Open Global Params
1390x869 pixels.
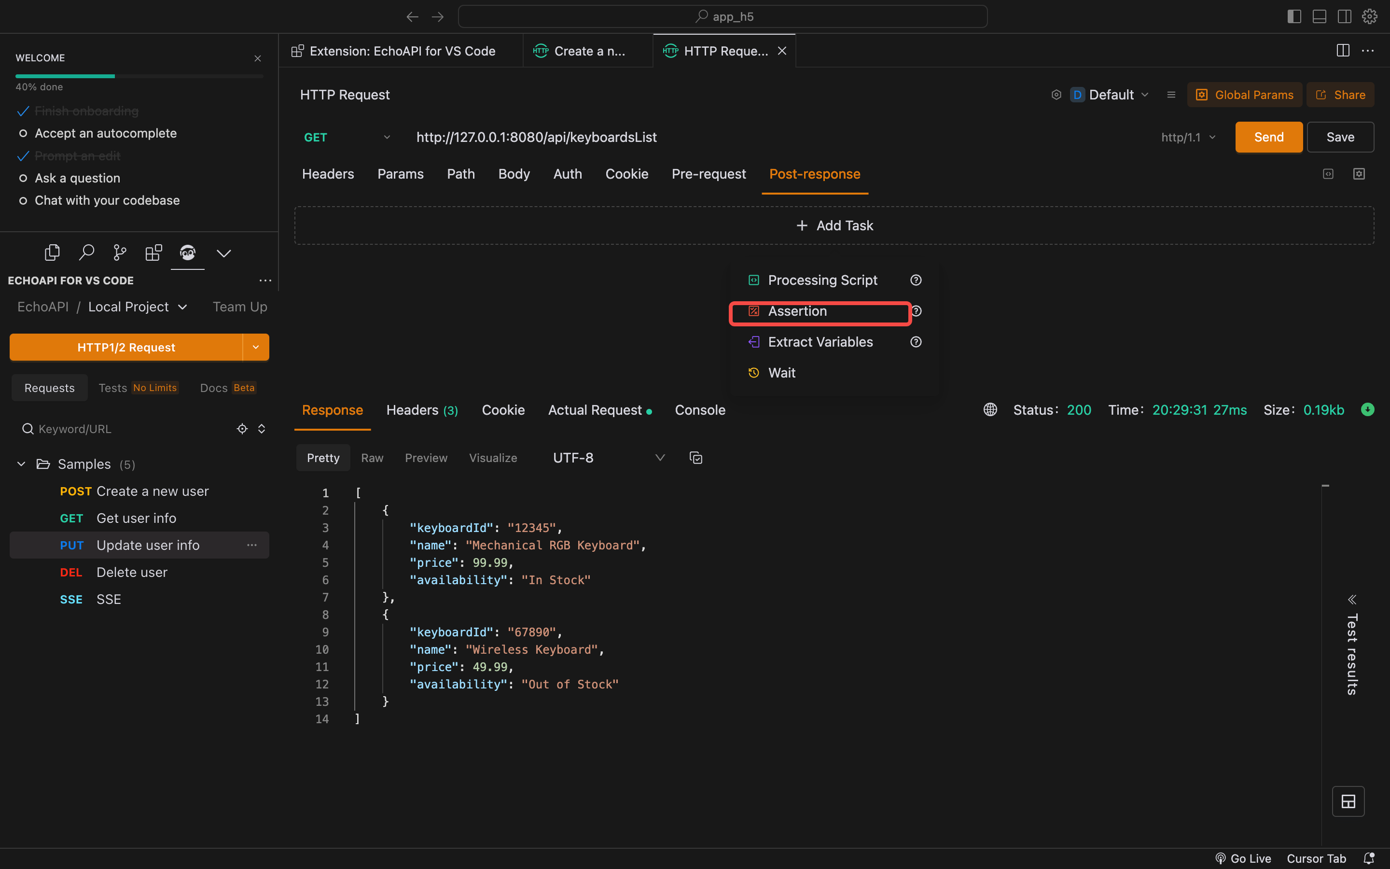pos(1245,95)
